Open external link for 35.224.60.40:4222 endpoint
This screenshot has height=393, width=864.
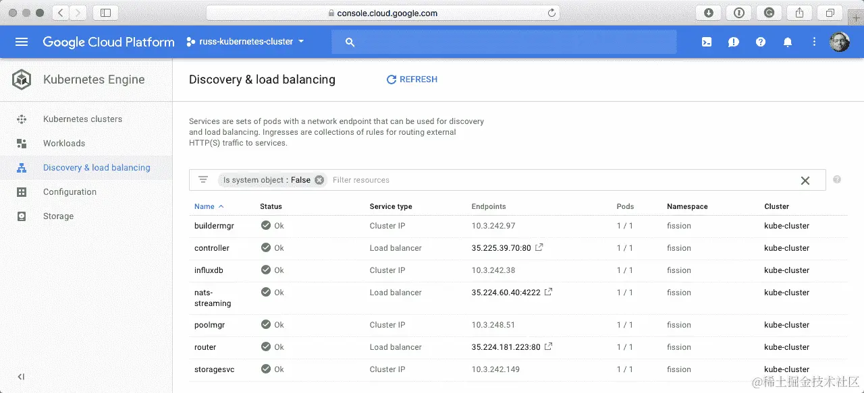click(x=548, y=292)
